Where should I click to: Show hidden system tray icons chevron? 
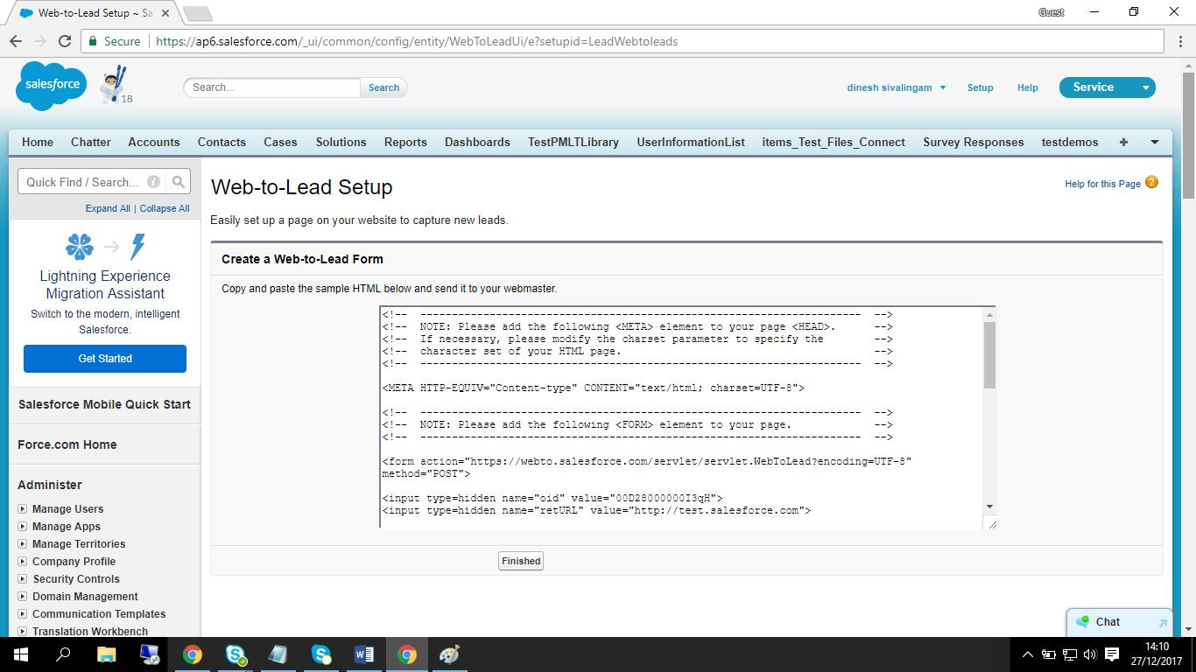(x=1027, y=654)
